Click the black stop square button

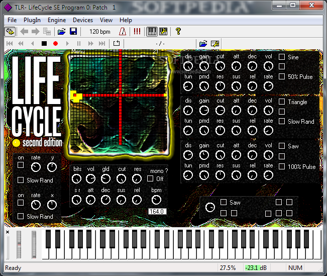(44, 43)
